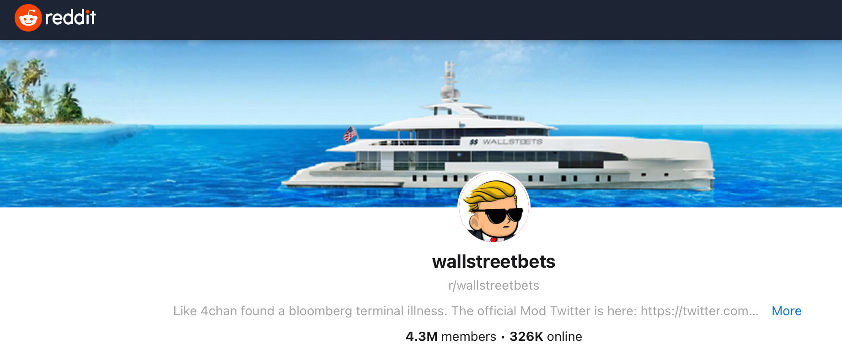
Task: Expand the description with the More link
Action: [x=786, y=311]
